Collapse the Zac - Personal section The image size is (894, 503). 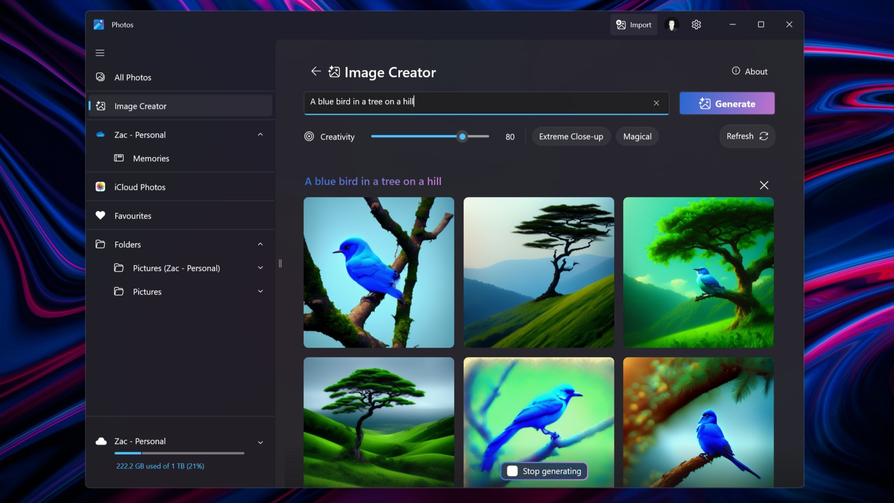pyautogui.click(x=260, y=135)
